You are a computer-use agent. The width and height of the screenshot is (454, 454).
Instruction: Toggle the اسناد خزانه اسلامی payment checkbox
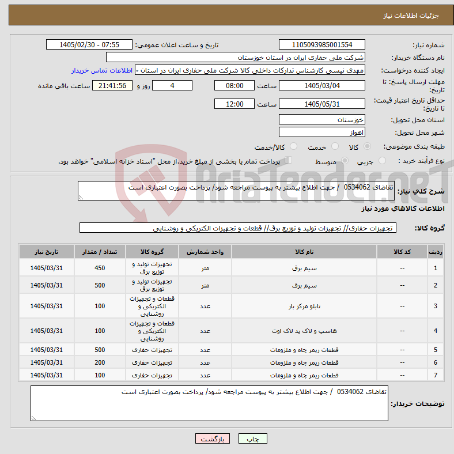point(289,160)
